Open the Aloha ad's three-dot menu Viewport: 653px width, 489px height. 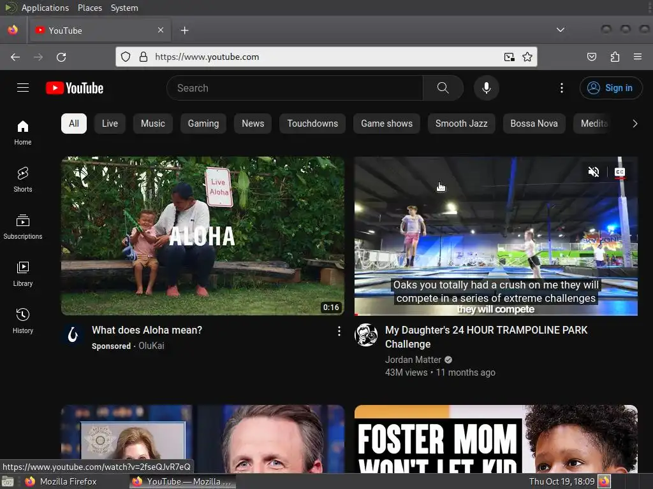(339, 330)
